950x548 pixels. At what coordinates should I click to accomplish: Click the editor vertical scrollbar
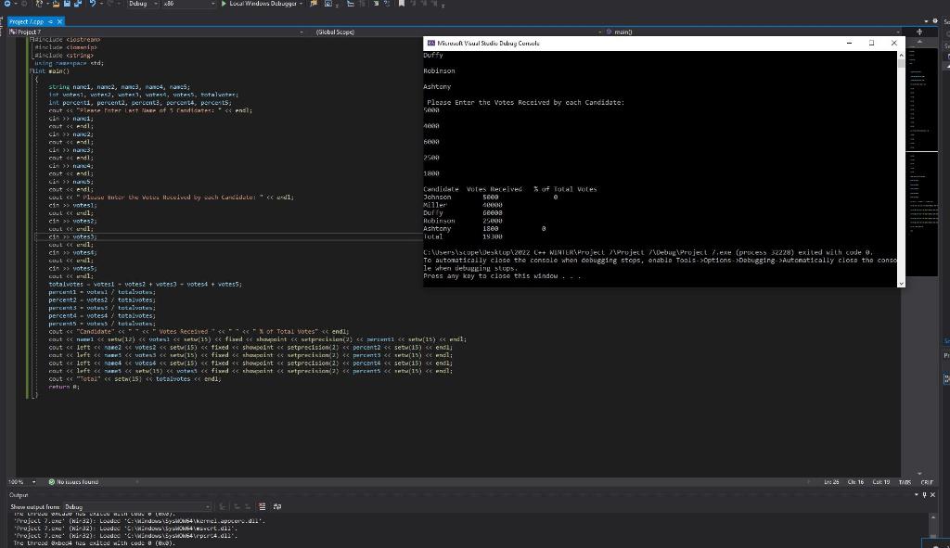918,185
